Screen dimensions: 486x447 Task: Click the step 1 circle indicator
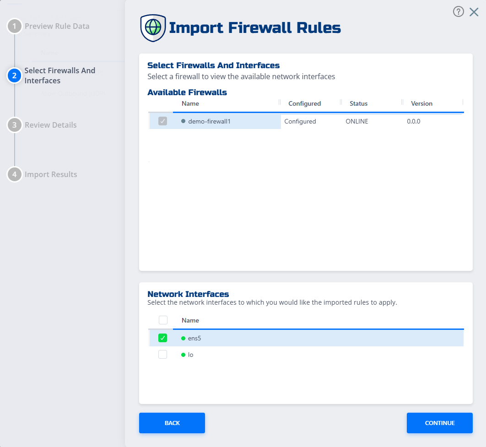click(14, 26)
